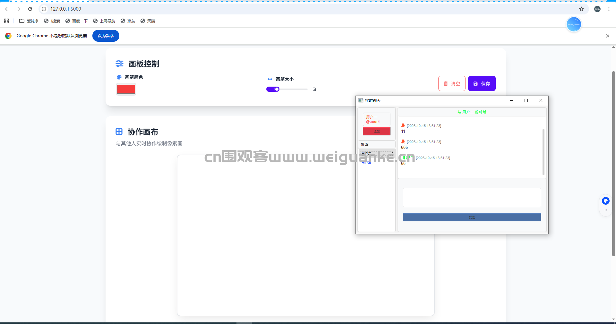This screenshot has width=616, height=324.
Task: Open the 京东 bookmark
Action: click(x=128, y=21)
